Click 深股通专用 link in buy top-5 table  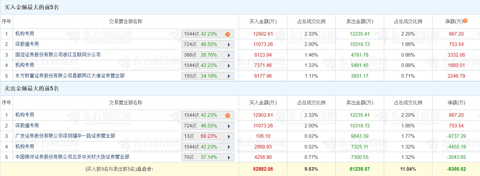point(27,44)
